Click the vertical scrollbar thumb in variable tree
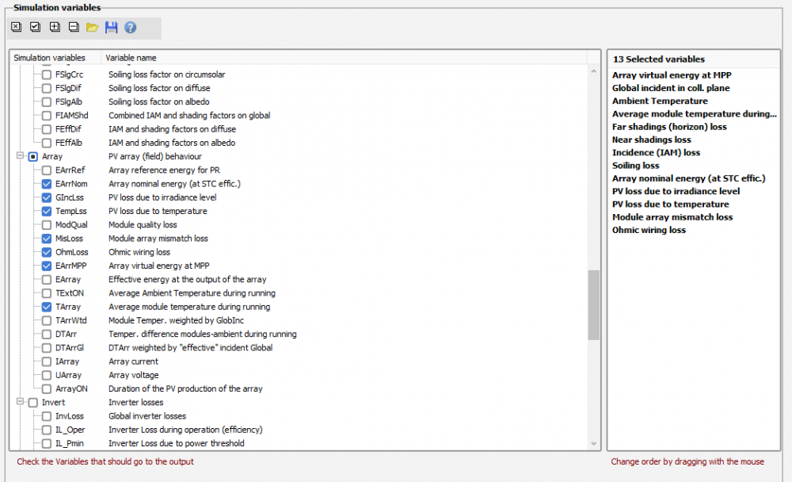 594,305
